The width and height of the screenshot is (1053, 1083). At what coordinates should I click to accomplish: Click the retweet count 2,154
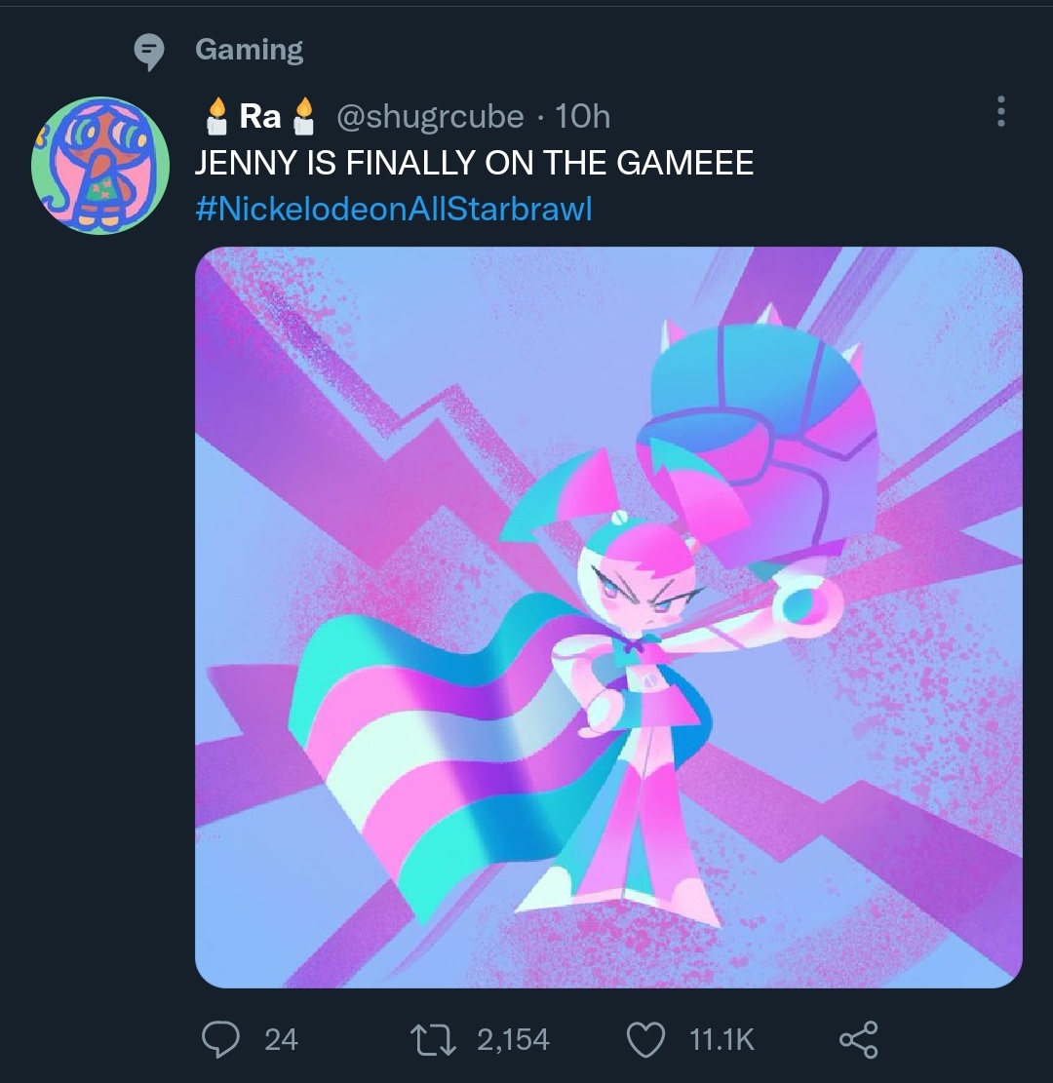513,1040
